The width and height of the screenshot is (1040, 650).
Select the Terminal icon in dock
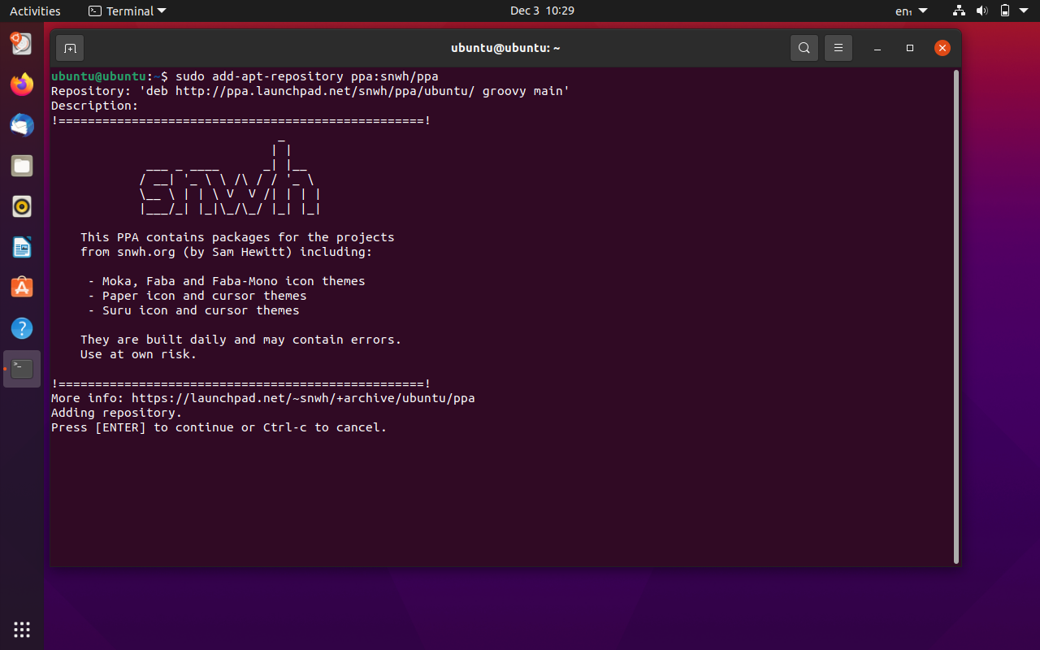(x=22, y=369)
